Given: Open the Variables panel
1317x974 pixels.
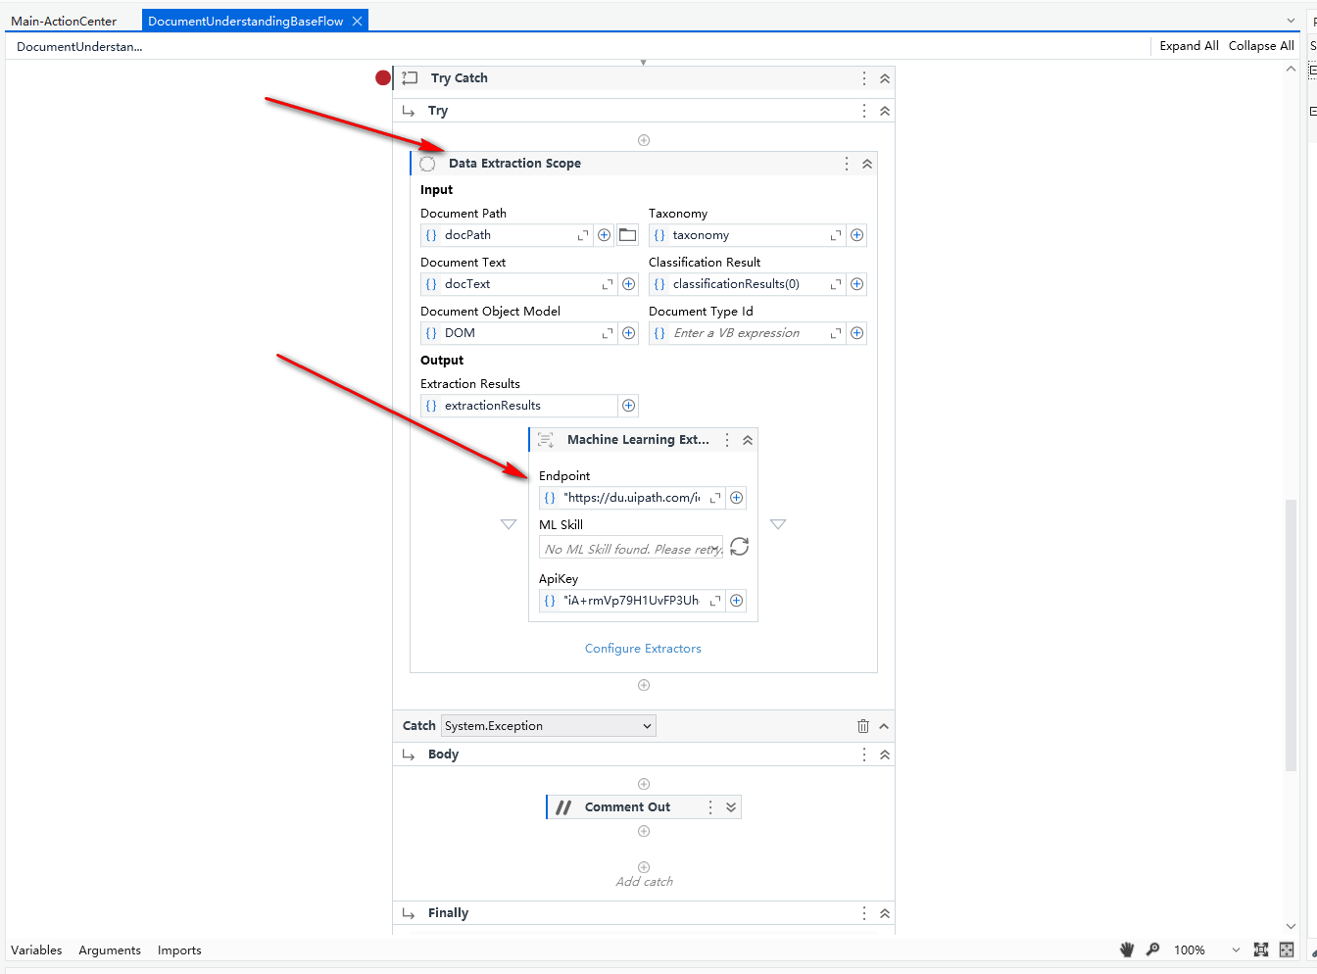Looking at the screenshot, I should pos(36,950).
